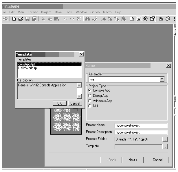Image resolution: width=178 pixels, height=172 pixels.
Task: Open the Window menu
Action: (x=81, y=12)
